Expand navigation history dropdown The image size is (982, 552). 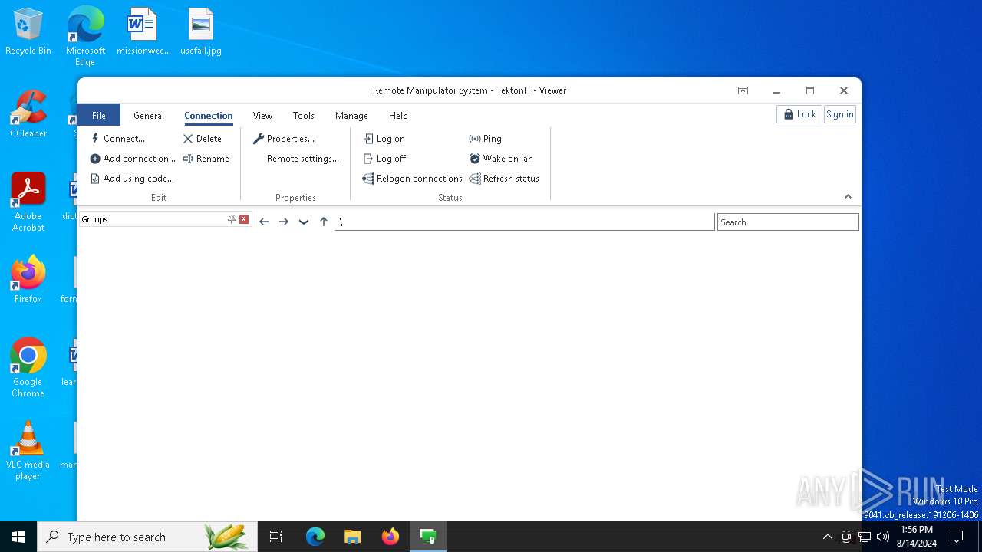pos(304,222)
